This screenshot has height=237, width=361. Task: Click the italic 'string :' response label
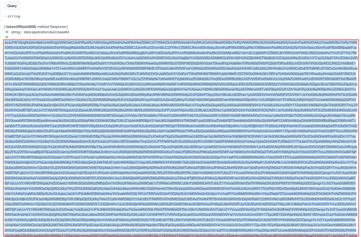17,32
